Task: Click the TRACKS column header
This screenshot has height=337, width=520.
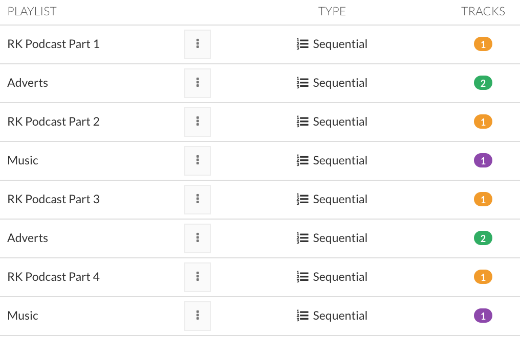Action: 483,11
